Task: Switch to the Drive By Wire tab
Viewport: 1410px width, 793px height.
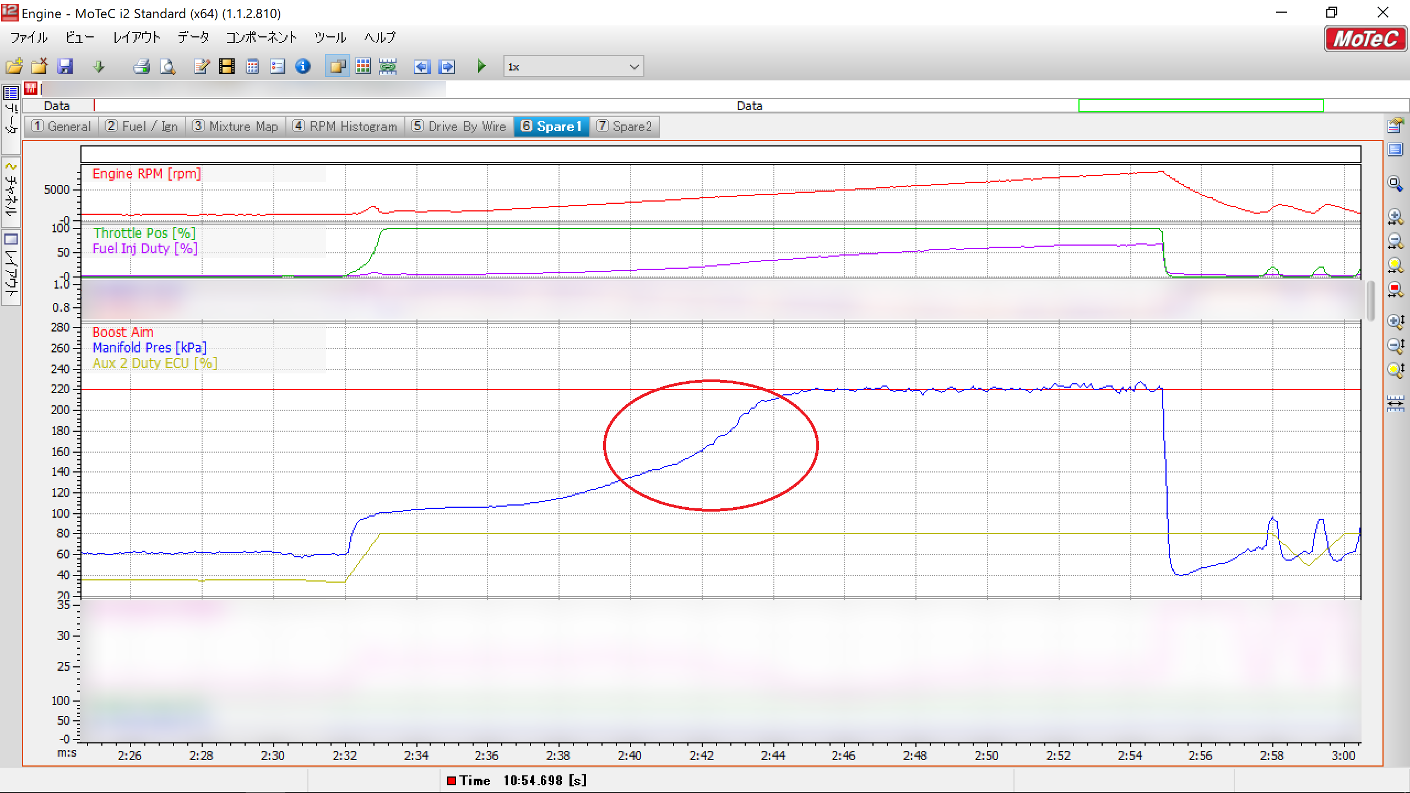Action: [x=459, y=127]
